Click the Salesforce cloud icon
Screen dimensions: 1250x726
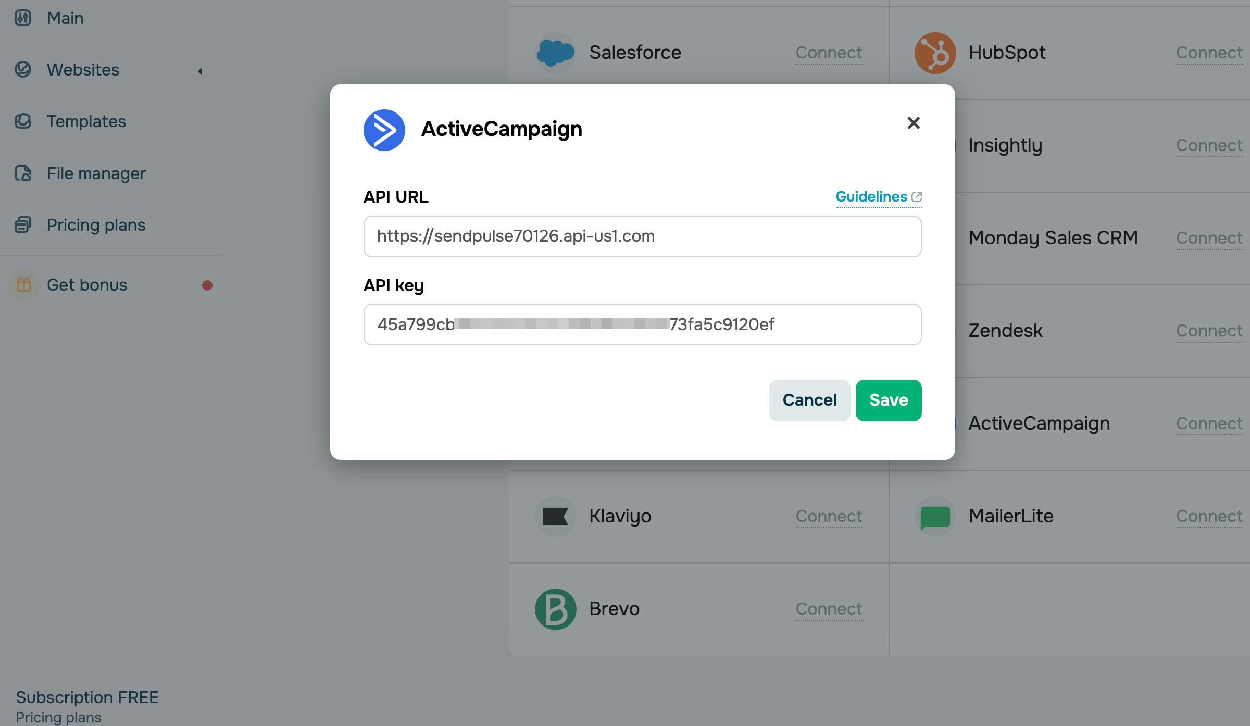pyautogui.click(x=555, y=53)
